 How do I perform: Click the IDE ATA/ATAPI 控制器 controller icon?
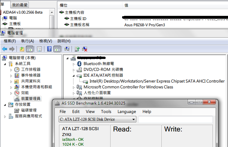point(79,75)
